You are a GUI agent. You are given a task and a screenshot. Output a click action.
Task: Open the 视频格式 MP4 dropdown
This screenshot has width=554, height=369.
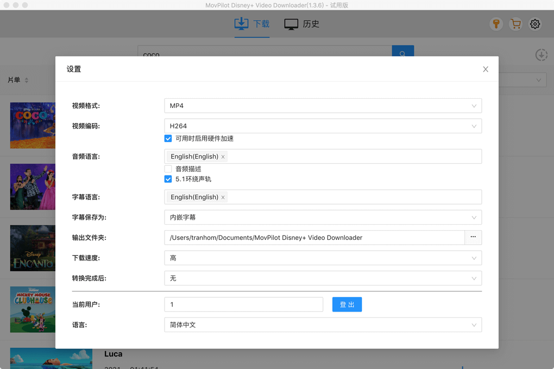[x=323, y=106]
